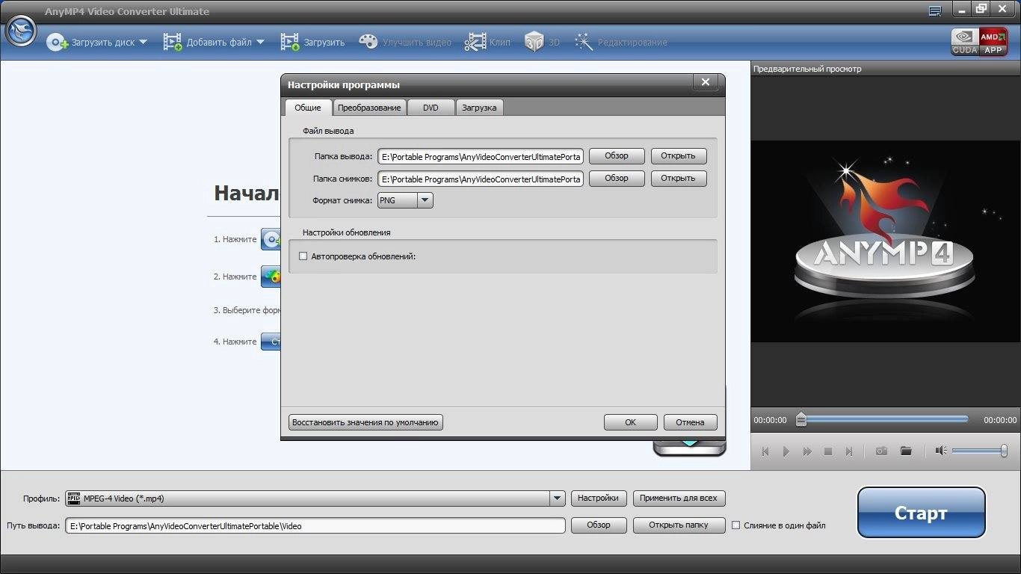Screen dimensions: 1021x574
Task: Expand the Добавить файл dropdown arrow
Action: 260,43
